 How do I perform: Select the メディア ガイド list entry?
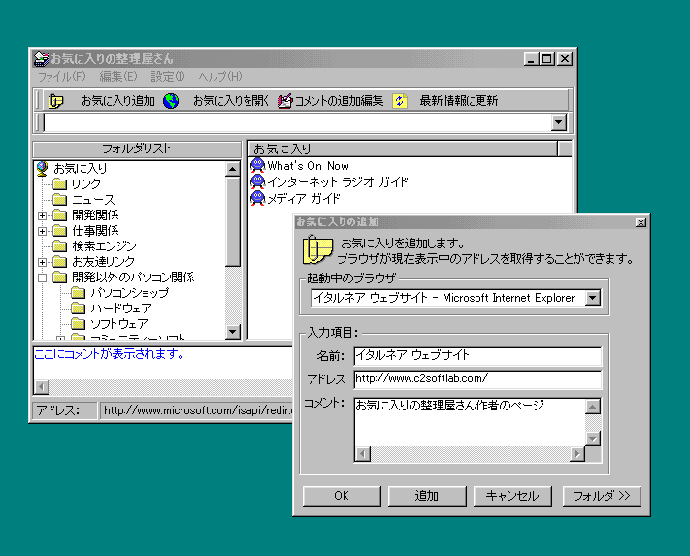pos(303,198)
